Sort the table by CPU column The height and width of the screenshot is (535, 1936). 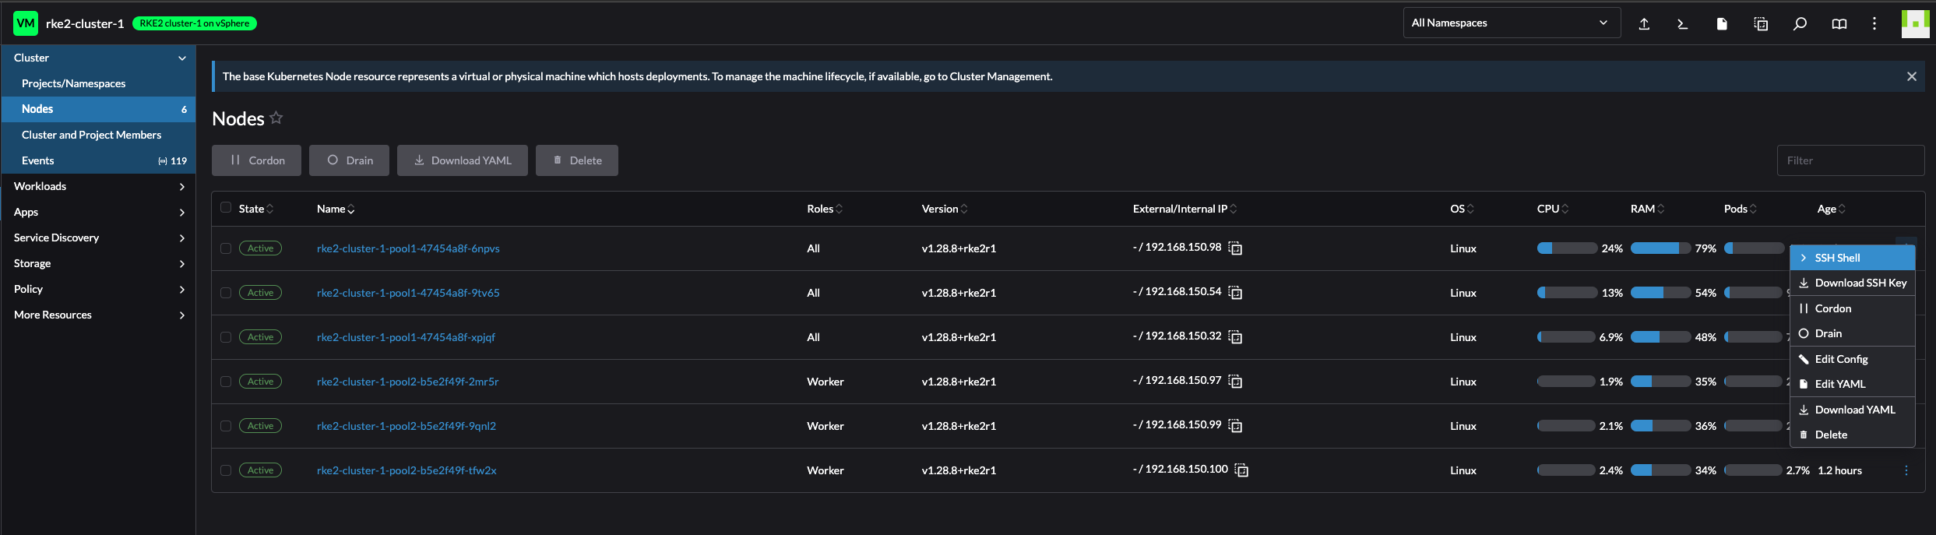coord(1553,209)
